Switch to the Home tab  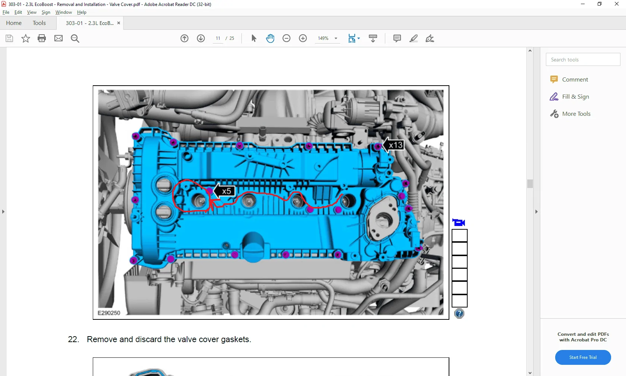coord(14,23)
